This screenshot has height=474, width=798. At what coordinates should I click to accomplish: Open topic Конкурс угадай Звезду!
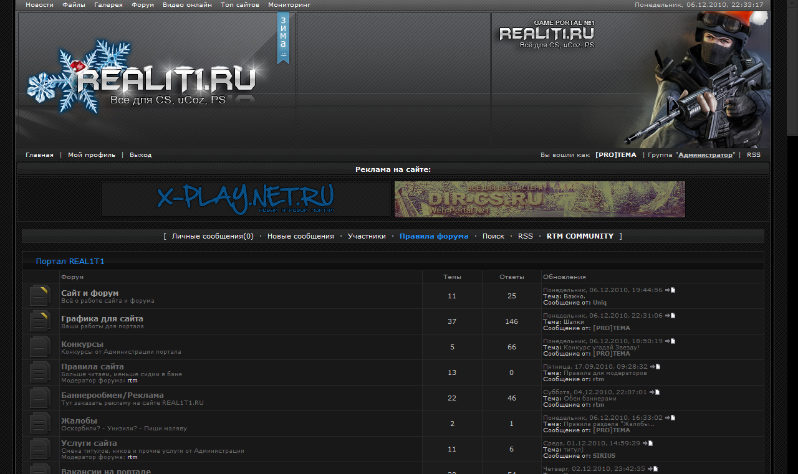pyautogui.click(x=602, y=348)
